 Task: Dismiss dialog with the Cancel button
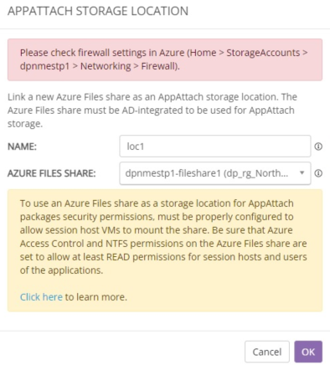[x=267, y=352]
